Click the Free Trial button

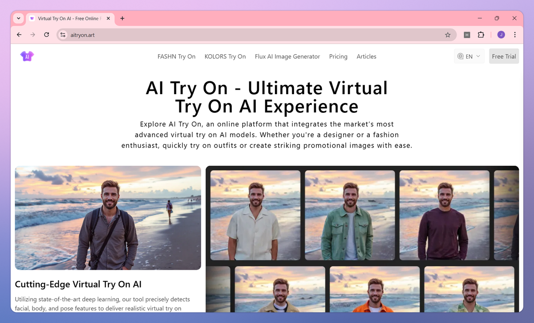click(x=504, y=56)
